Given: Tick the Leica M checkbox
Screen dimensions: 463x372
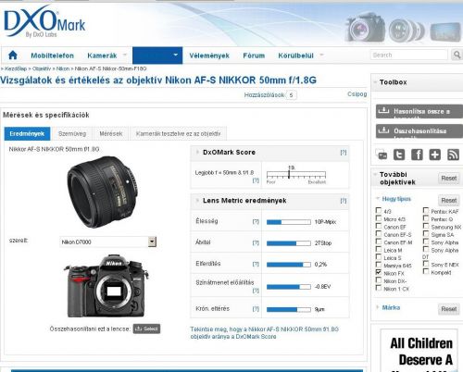Looking at the screenshot, I should 379,249.
